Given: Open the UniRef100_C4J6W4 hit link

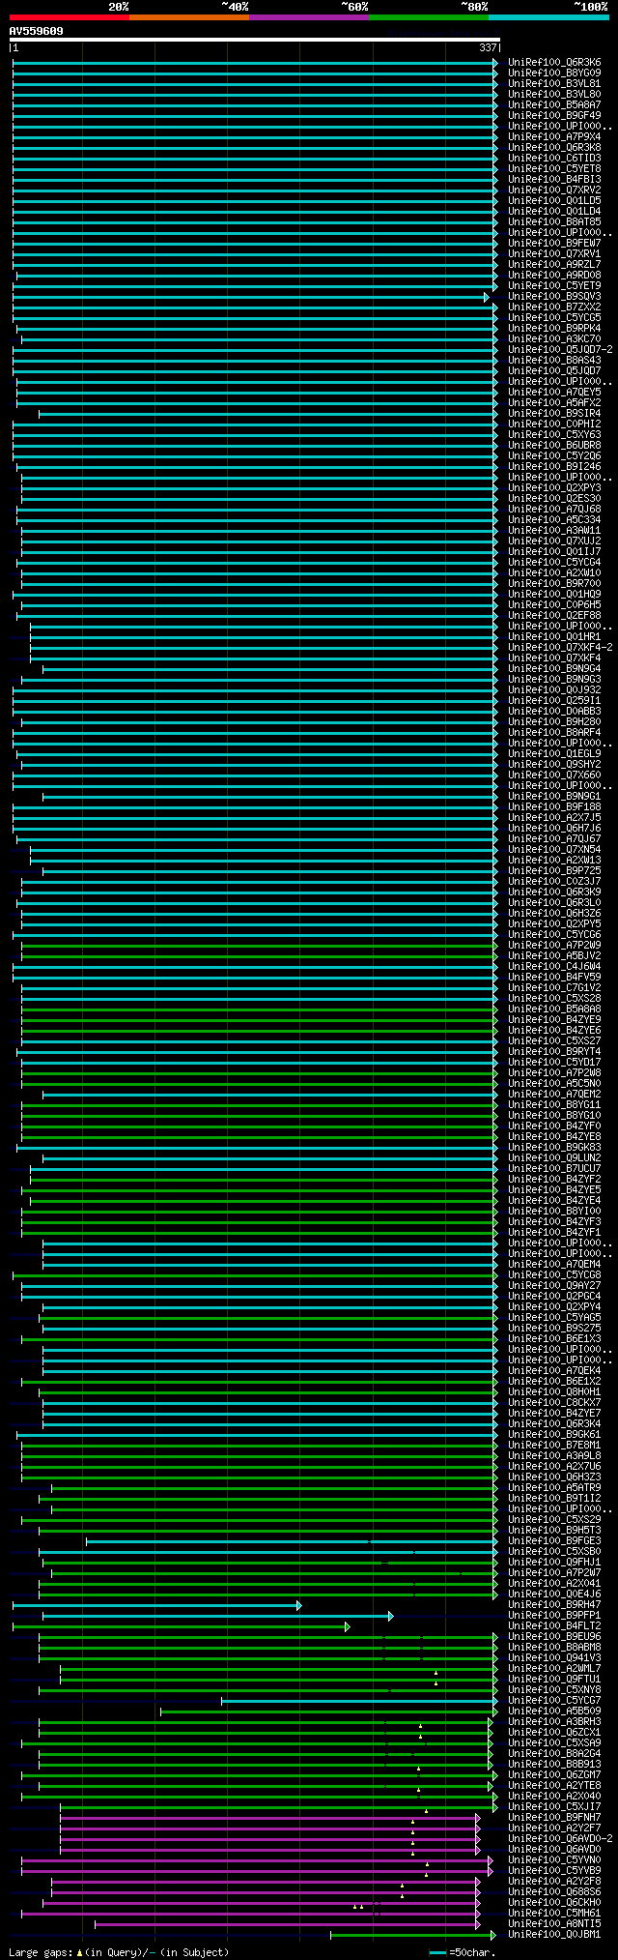Looking at the screenshot, I should (x=554, y=967).
